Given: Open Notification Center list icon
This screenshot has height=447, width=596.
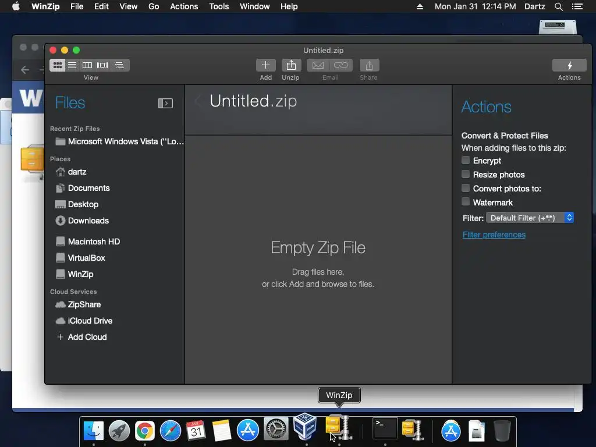Looking at the screenshot, I should click(x=577, y=6).
